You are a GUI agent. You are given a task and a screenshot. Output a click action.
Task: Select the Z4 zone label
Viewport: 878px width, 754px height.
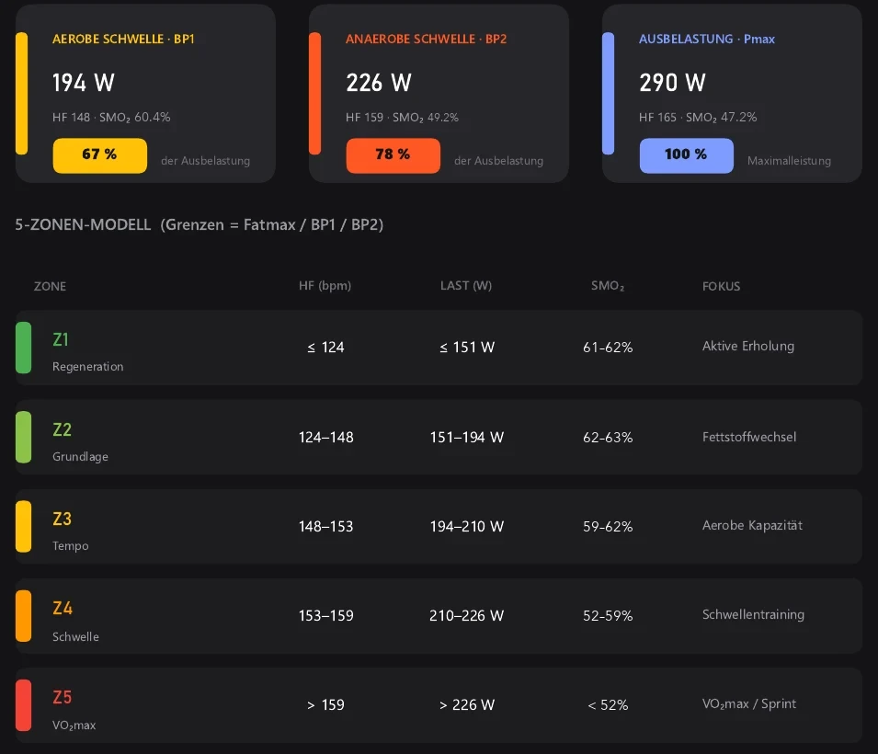63,609
